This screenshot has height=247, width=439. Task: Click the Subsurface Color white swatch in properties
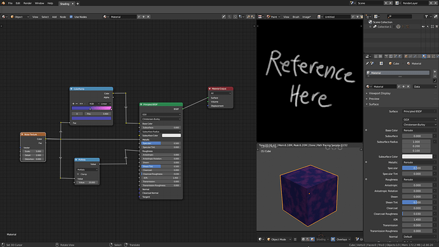pos(417,157)
